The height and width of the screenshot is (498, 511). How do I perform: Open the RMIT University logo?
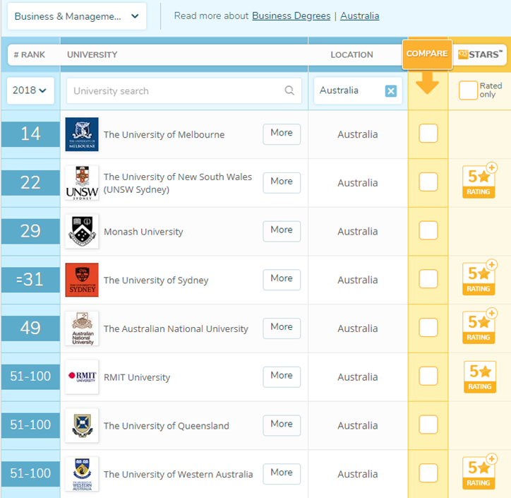pos(82,377)
